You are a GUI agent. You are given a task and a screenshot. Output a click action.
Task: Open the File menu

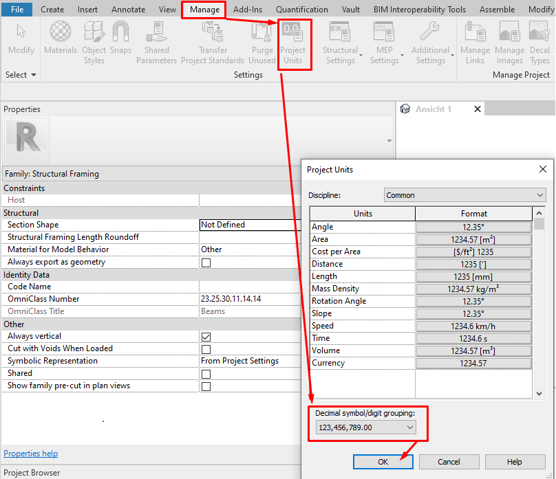[x=17, y=10]
